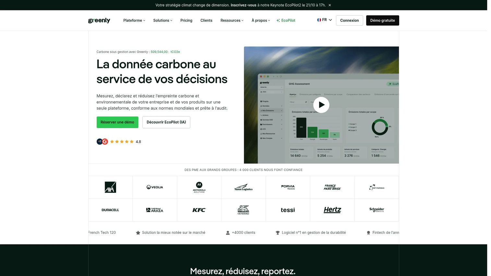Follow the Inscrivez-vous banner link
Viewport: 491px width, 276px height.
(x=244, y=5)
